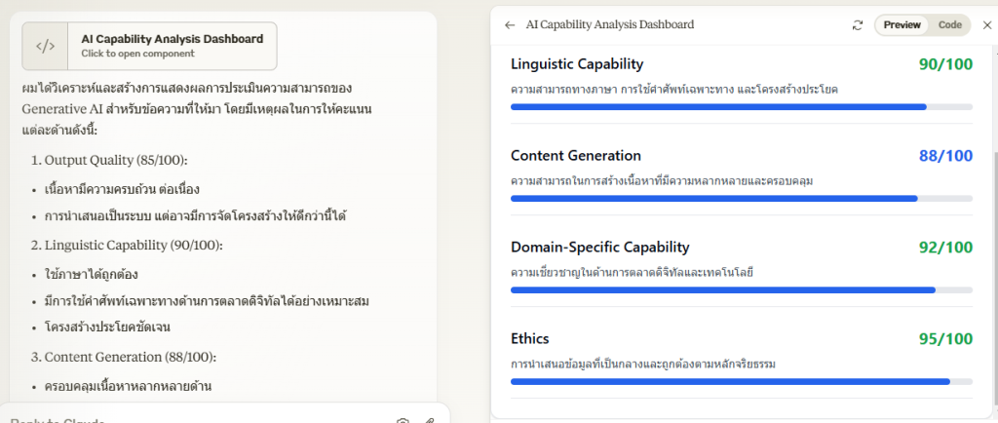Click the Output Quality (85/100) item in the chat
The image size is (998, 423).
tap(115, 160)
